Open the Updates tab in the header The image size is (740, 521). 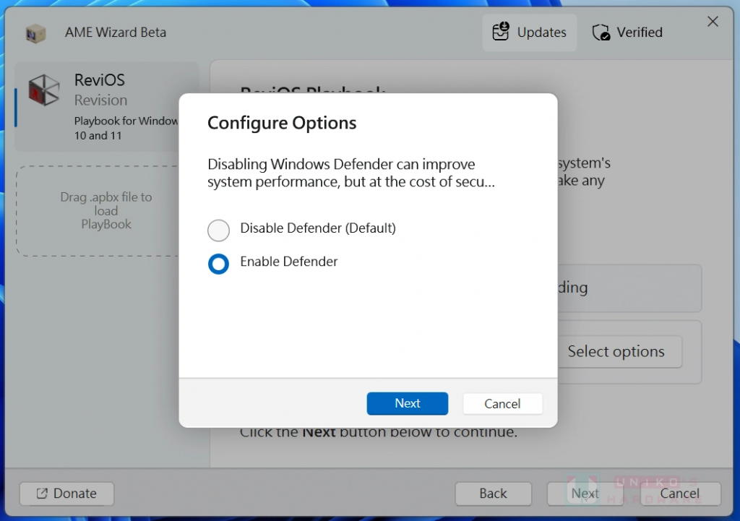point(530,33)
